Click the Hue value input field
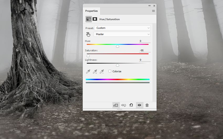 [145, 41]
